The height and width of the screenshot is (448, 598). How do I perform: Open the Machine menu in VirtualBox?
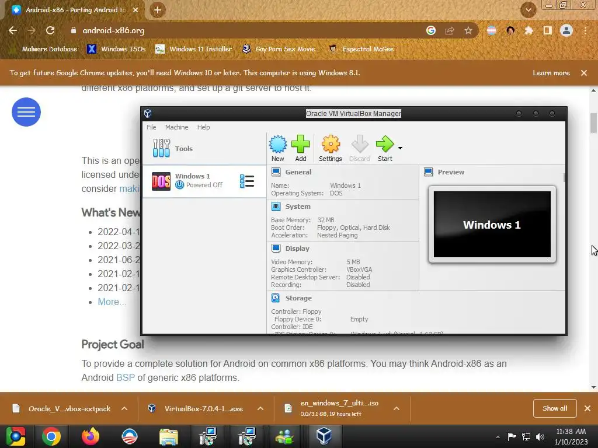click(176, 127)
